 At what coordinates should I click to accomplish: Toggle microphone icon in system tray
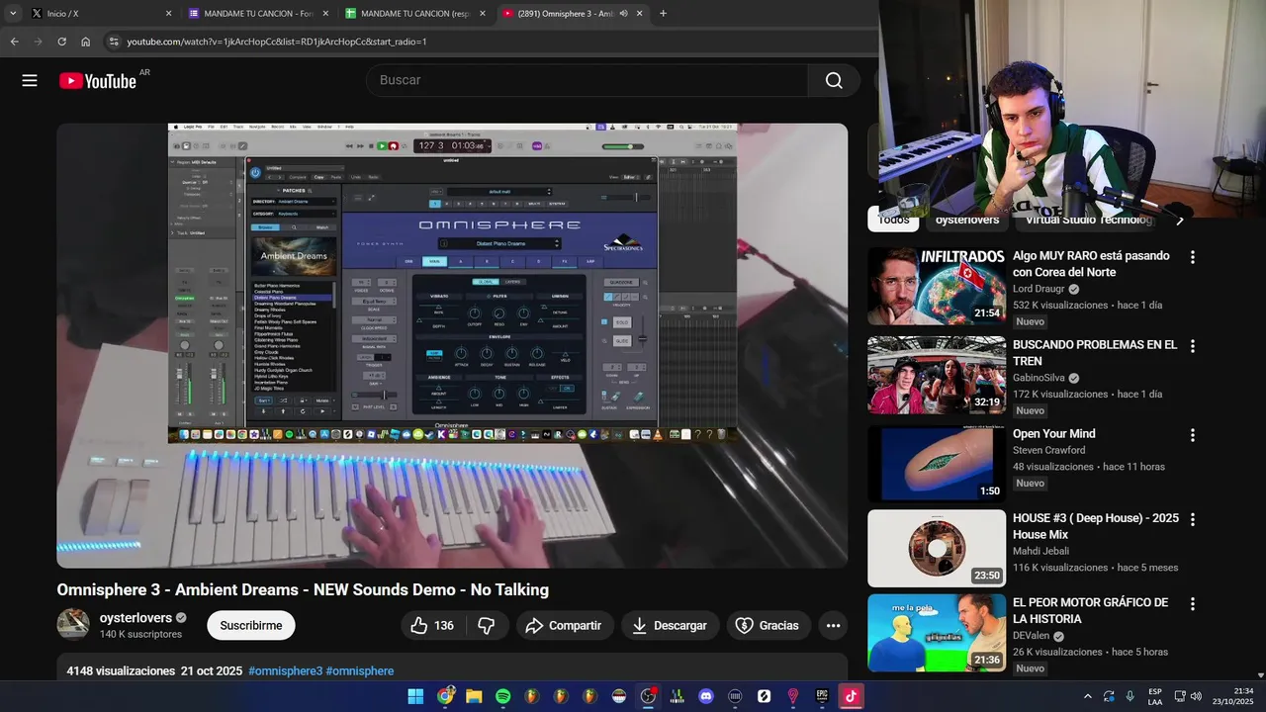[1130, 696]
